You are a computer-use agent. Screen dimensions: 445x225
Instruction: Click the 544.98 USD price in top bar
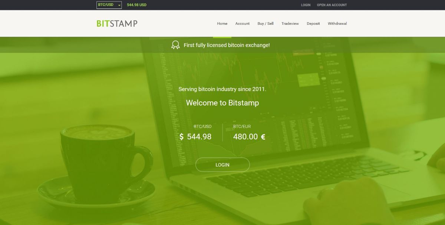coord(136,5)
